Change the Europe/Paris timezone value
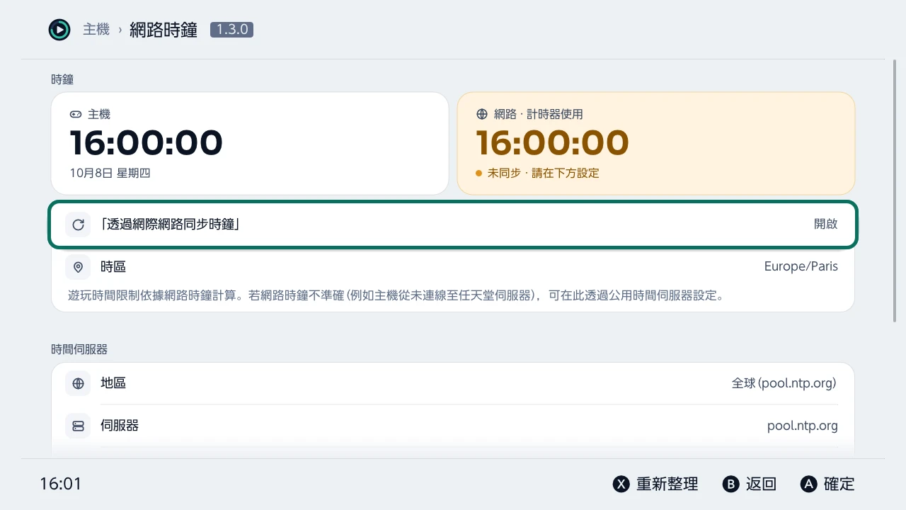906x510 pixels. (x=801, y=267)
